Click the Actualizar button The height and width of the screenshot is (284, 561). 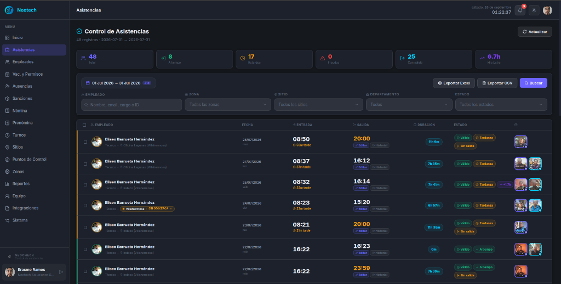535,32
